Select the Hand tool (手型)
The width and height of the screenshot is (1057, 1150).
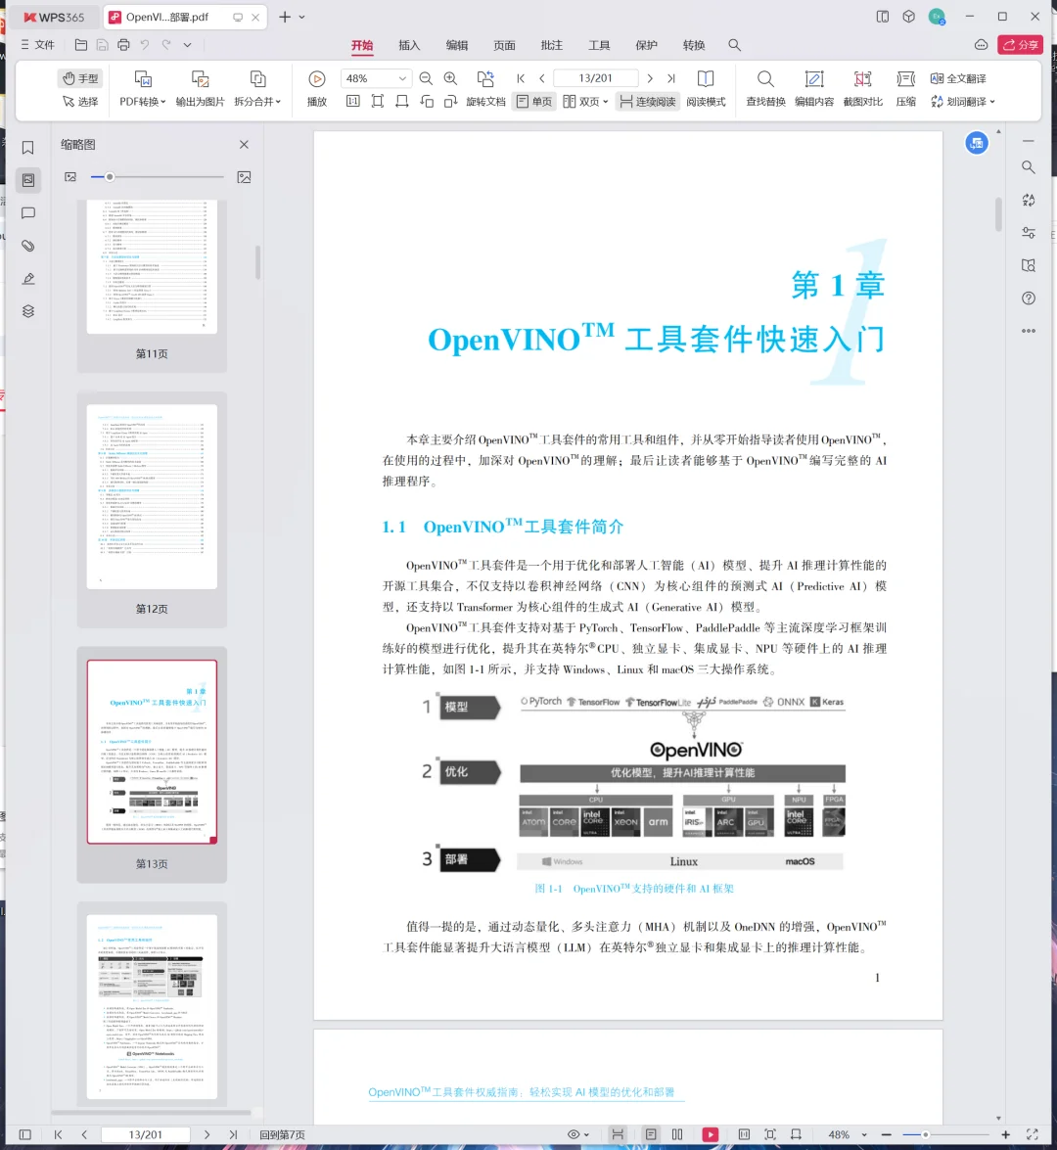pyautogui.click(x=80, y=78)
